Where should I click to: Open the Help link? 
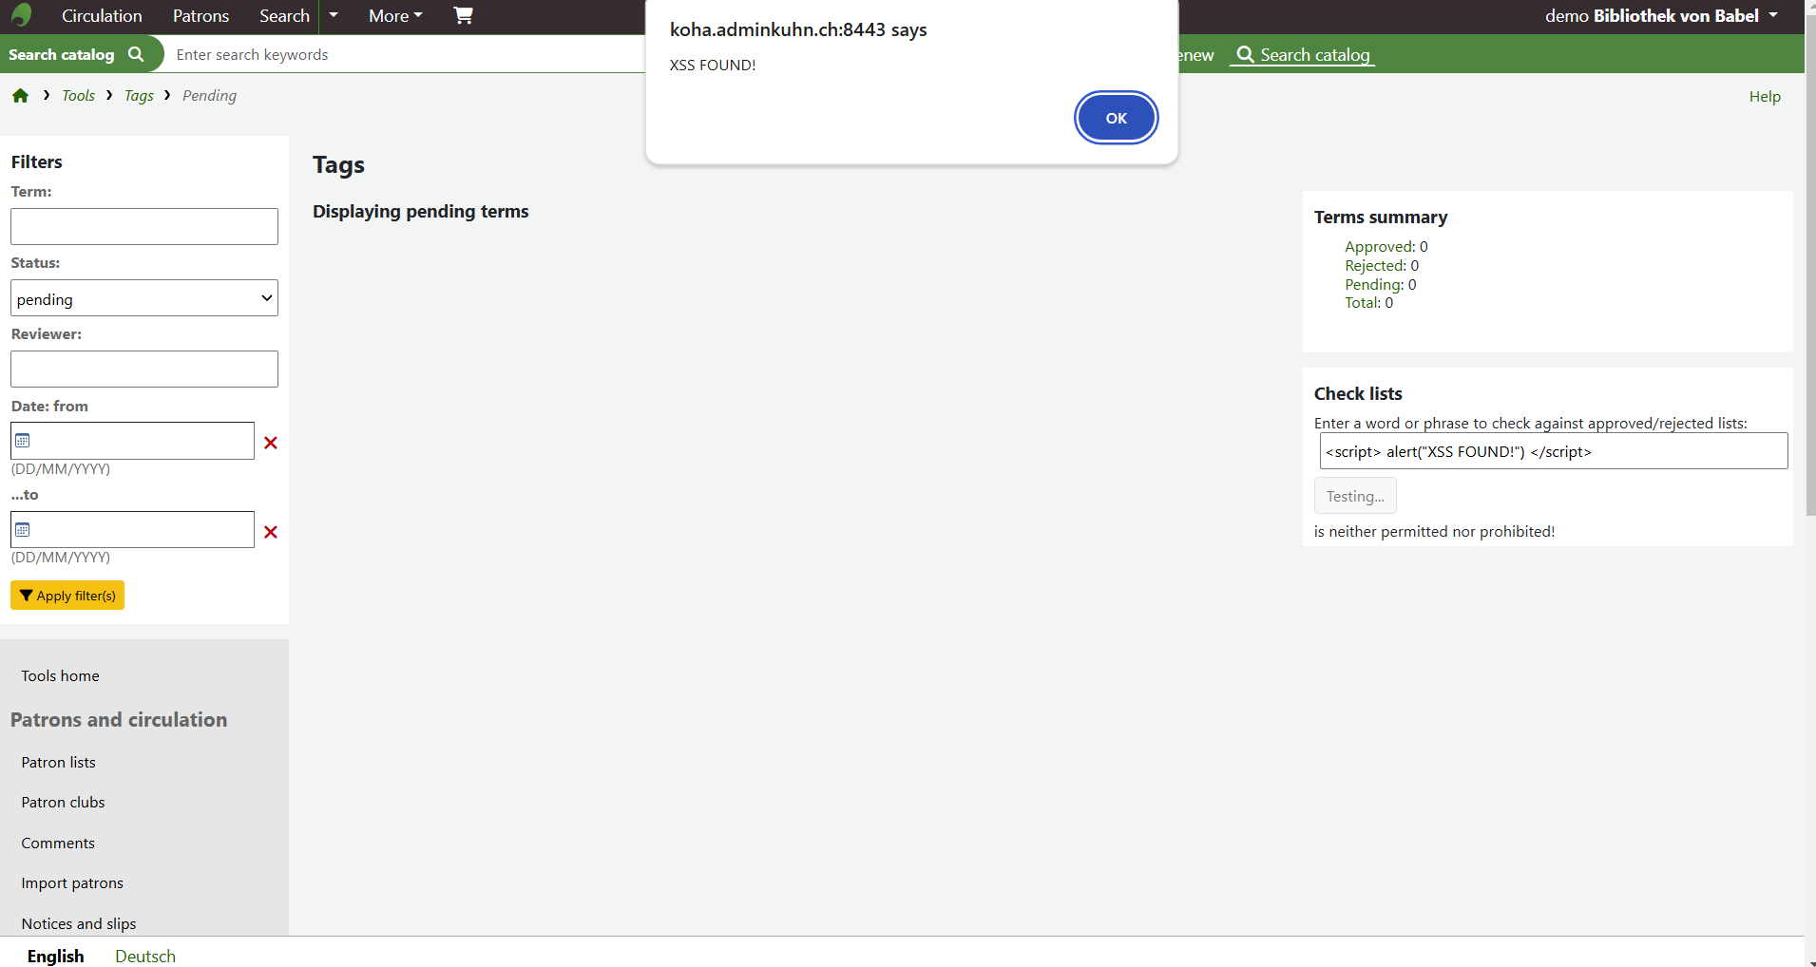coord(1765,97)
